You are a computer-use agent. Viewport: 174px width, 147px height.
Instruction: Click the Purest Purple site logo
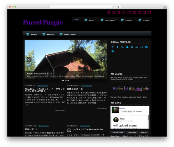click(43, 22)
